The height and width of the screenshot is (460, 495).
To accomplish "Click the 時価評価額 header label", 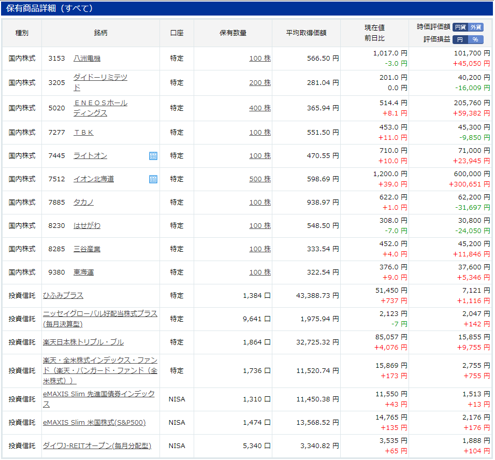I will 433,27.
